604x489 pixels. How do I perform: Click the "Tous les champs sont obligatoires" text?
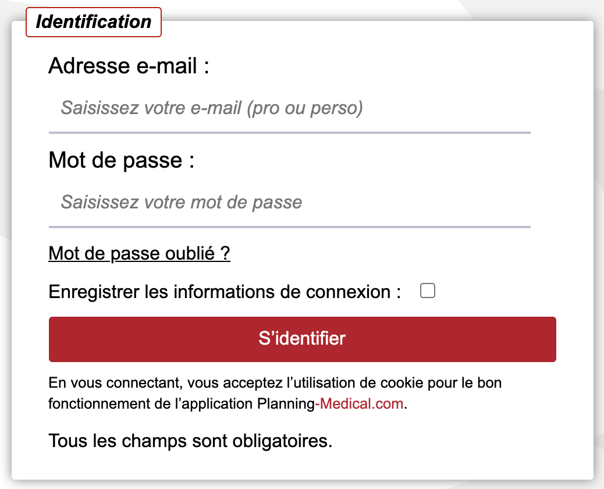click(x=190, y=441)
